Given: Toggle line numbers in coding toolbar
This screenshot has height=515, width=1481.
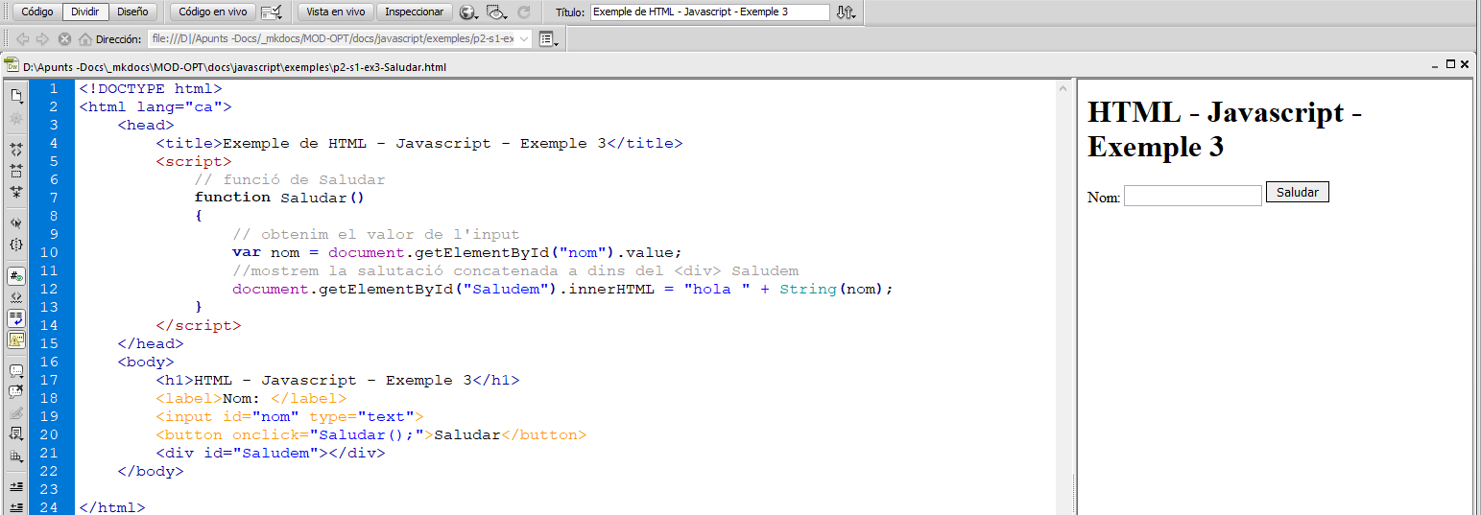Looking at the screenshot, I should (16, 275).
